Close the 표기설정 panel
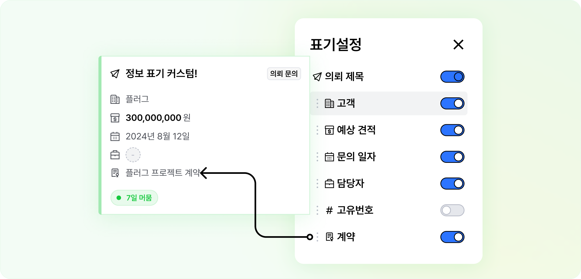Image resolution: width=581 pixels, height=279 pixels. [458, 45]
